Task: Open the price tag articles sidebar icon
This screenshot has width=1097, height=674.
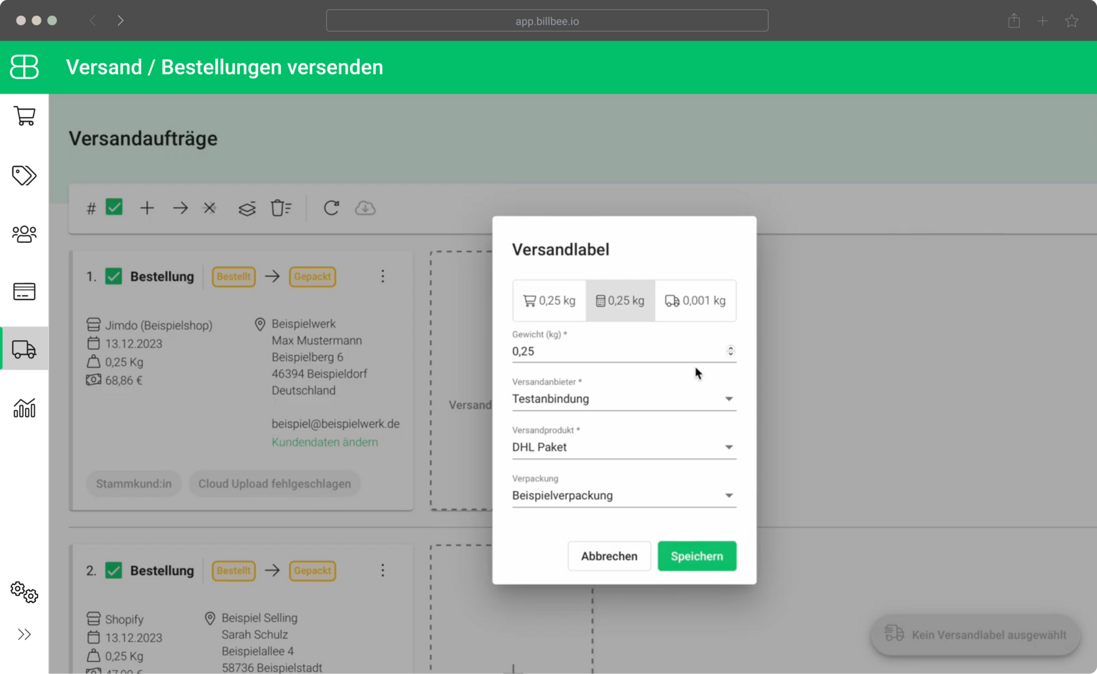Action: (x=24, y=175)
